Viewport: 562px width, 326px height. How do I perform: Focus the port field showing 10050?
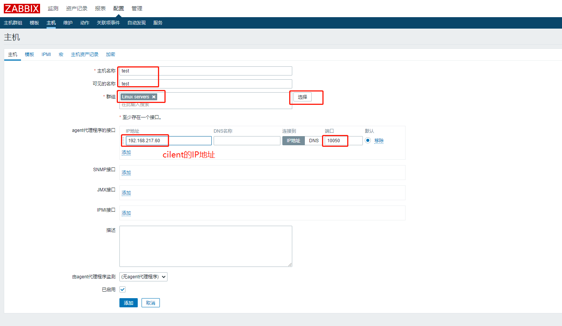(344, 141)
